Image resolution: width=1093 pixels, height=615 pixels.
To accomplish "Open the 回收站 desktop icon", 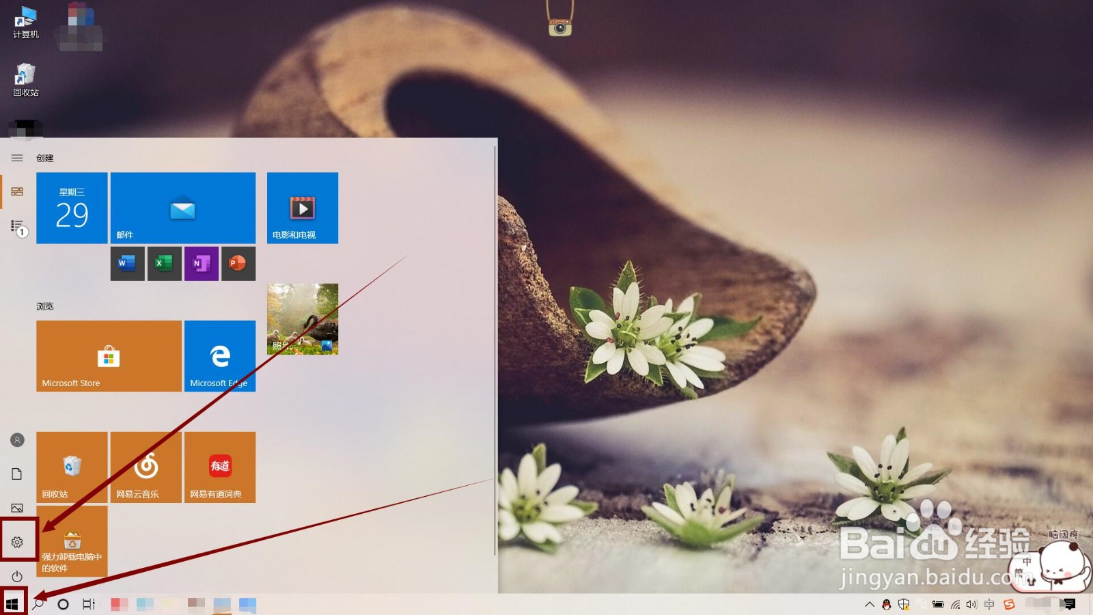I will pyautogui.click(x=26, y=80).
